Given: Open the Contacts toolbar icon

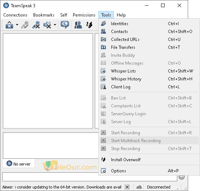Looking at the screenshot, I should (x=78, y=25).
